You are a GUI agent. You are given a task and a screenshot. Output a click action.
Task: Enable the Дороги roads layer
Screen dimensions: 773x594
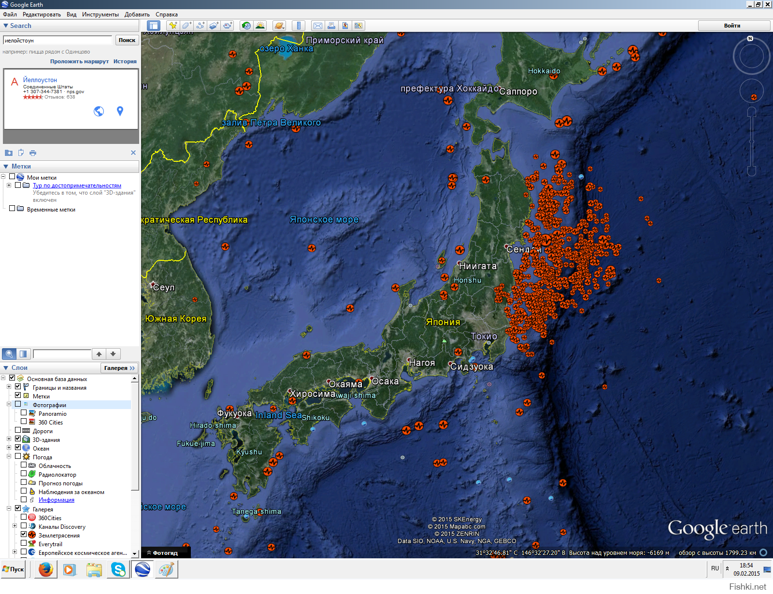[x=18, y=430]
